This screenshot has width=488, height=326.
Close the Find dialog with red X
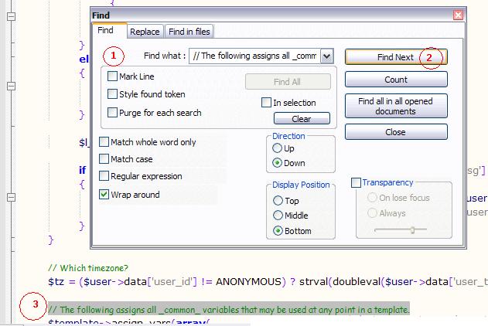pyautogui.click(x=458, y=15)
